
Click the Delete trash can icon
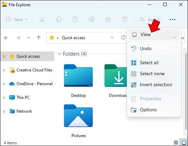tap(124, 19)
